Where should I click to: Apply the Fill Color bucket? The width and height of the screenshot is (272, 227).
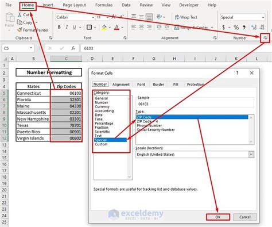104,27
